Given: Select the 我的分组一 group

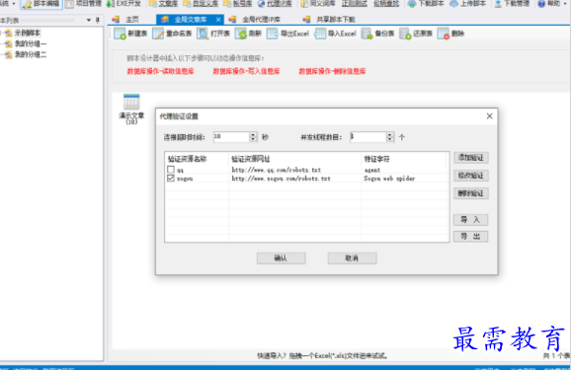Looking at the screenshot, I should (31, 43).
